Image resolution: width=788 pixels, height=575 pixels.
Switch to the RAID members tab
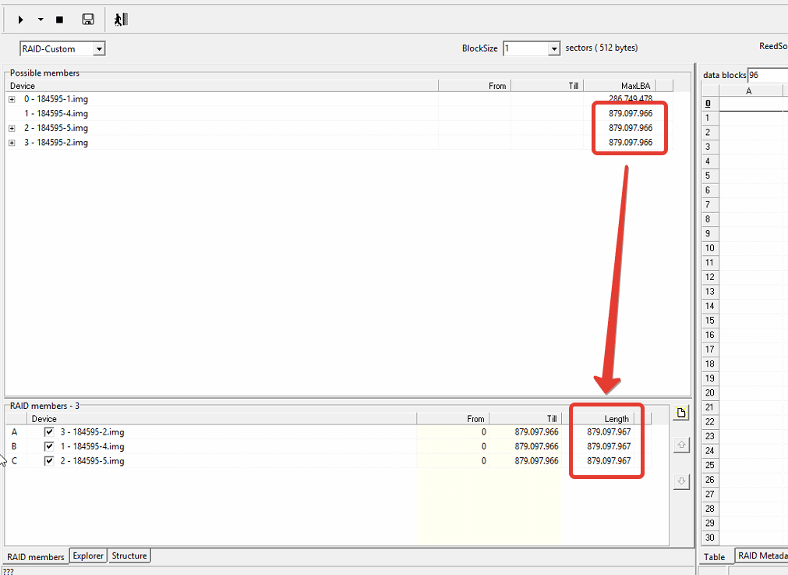36,557
